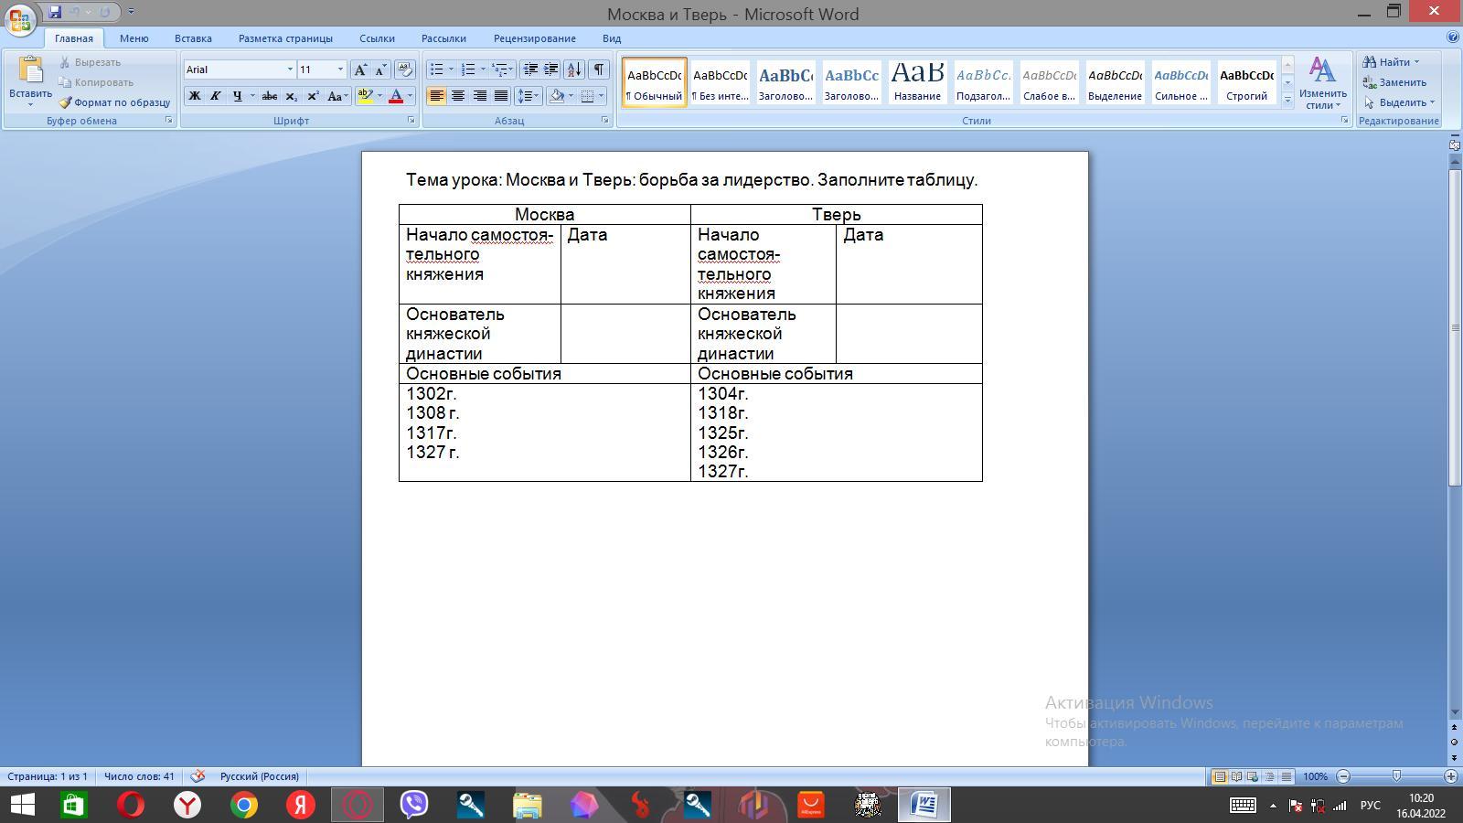The width and height of the screenshot is (1463, 823).
Task: Zoom out with the minus icon
Action: pos(1343,776)
